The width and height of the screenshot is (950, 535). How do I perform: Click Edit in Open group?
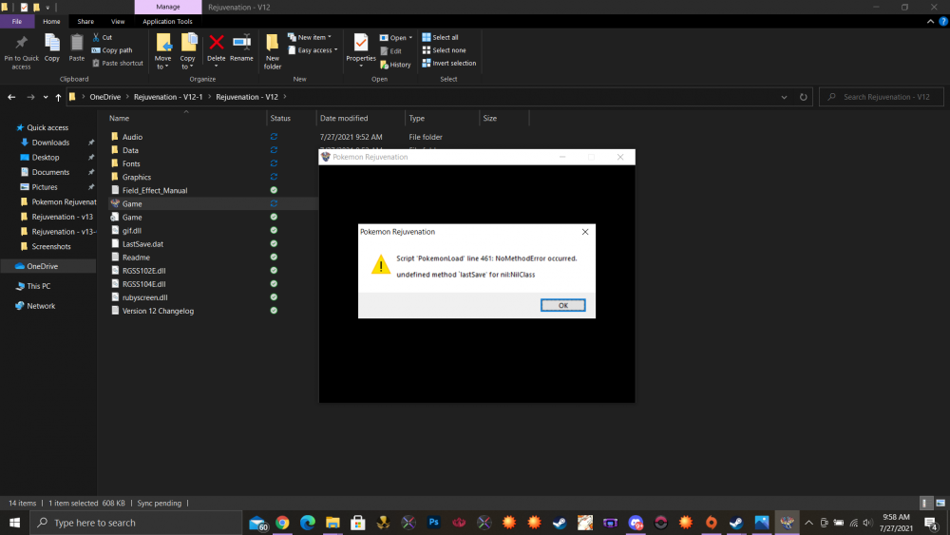390,51
